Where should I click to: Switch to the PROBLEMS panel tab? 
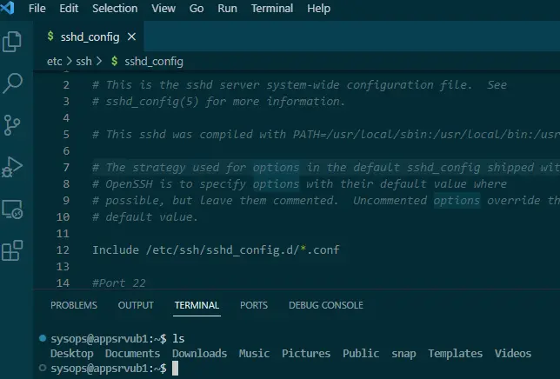tap(74, 305)
